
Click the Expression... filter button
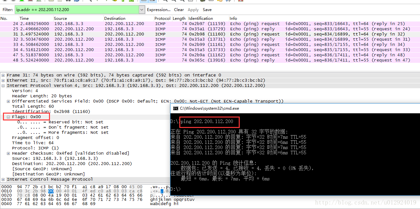point(159,10)
